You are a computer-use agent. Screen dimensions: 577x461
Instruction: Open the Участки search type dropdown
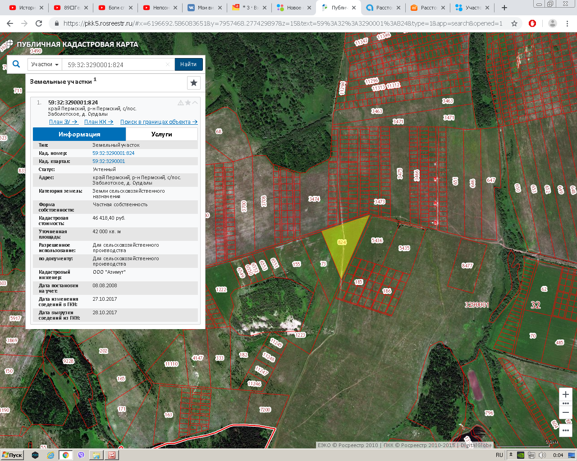(x=45, y=64)
